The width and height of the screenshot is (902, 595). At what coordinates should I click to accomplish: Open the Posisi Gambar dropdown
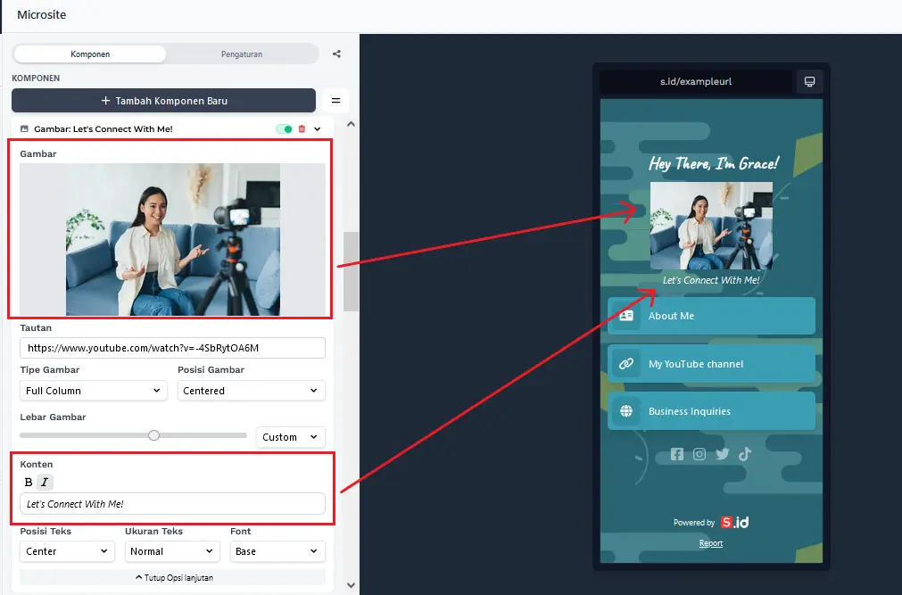pos(251,391)
